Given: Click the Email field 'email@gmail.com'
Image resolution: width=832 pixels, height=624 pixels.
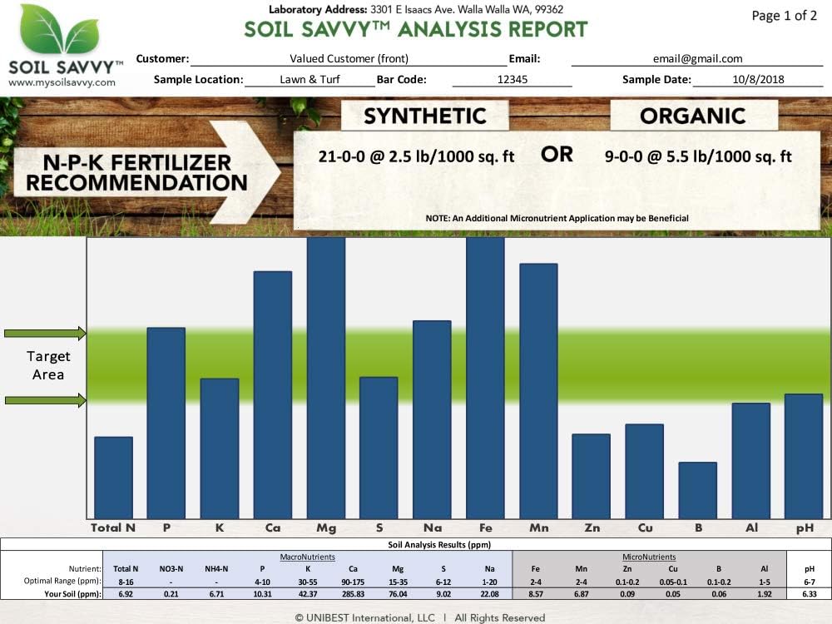Looking at the screenshot, I should click(x=697, y=59).
